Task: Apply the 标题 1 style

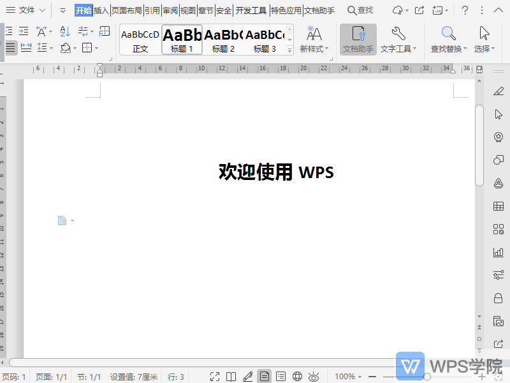Action: (182, 40)
